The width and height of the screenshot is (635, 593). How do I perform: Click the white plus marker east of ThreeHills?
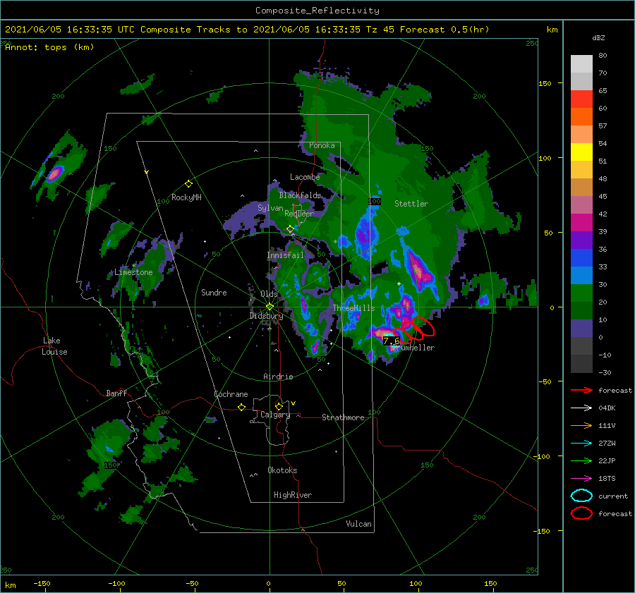coord(399,283)
